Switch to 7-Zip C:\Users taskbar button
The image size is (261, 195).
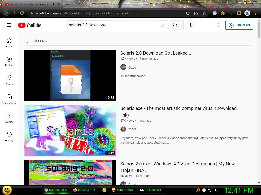point(152,190)
